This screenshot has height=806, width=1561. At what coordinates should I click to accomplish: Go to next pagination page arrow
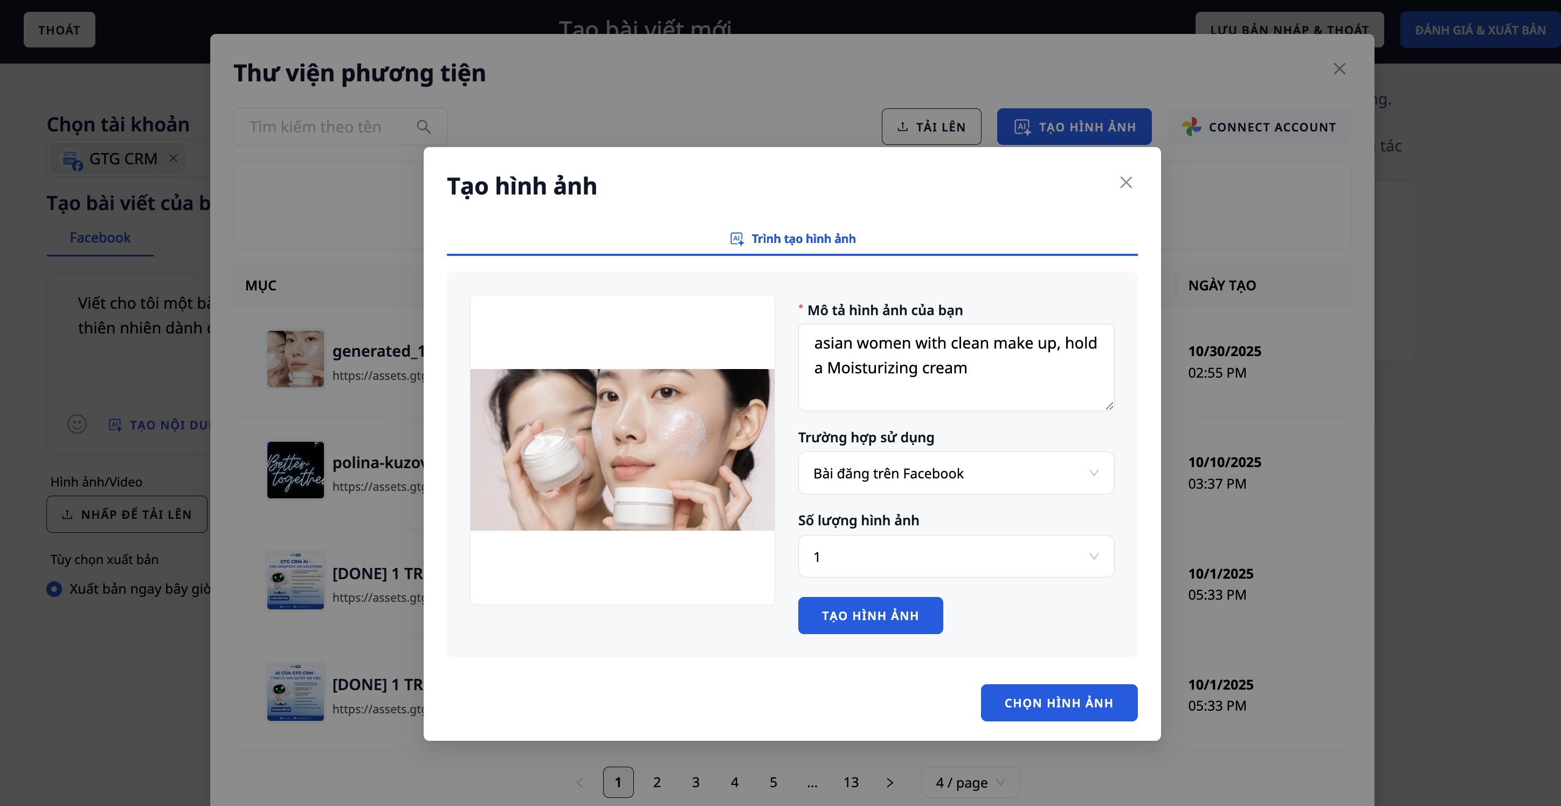(889, 782)
